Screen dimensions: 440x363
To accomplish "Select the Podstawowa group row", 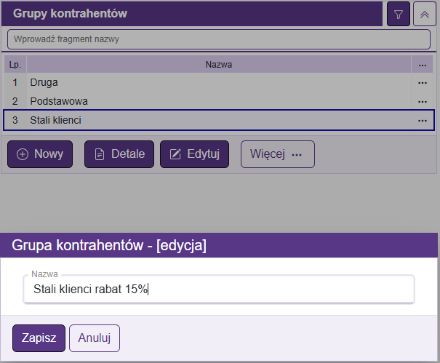I will pos(219,101).
